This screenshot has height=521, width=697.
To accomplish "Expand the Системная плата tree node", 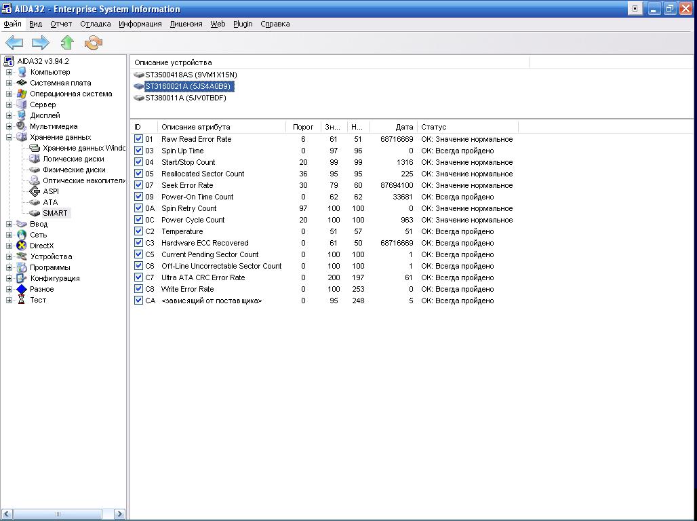I will pyautogui.click(x=9, y=83).
